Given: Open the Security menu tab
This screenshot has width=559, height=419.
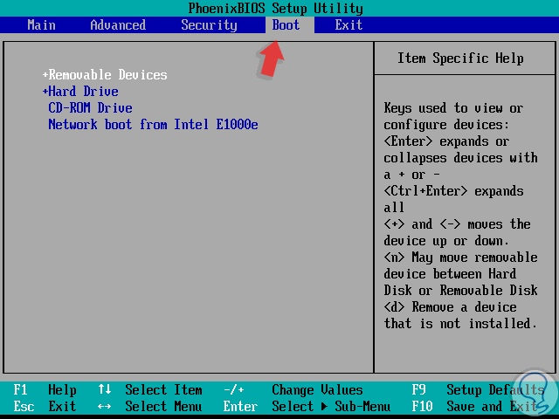Looking at the screenshot, I should (x=209, y=25).
